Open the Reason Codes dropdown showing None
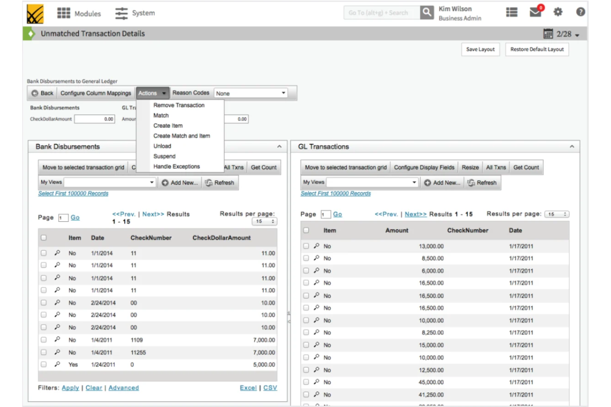This screenshot has width=611, height=407. point(249,92)
